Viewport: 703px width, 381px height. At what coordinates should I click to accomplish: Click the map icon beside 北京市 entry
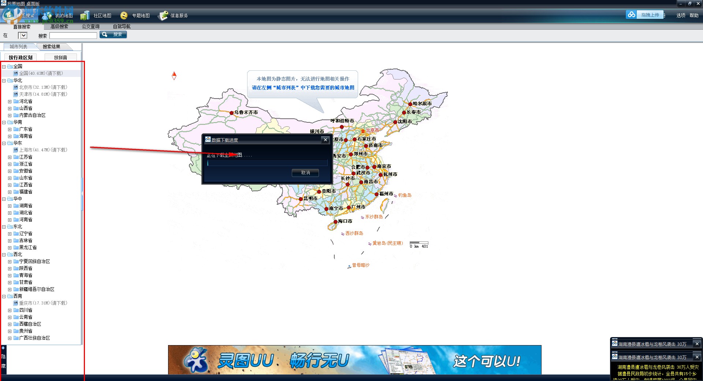click(16, 87)
